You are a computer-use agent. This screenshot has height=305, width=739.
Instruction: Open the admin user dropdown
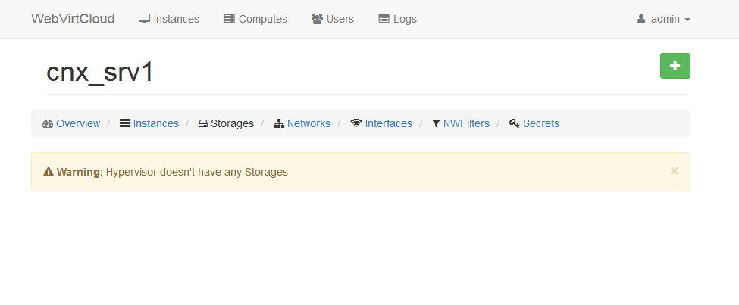pos(663,19)
